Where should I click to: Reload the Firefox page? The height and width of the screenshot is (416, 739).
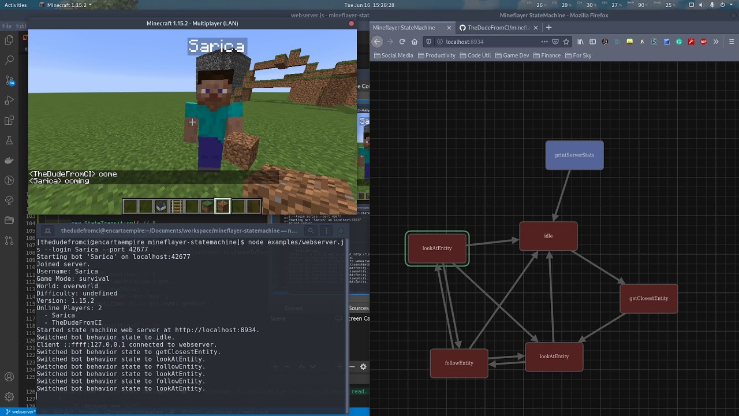[402, 42]
